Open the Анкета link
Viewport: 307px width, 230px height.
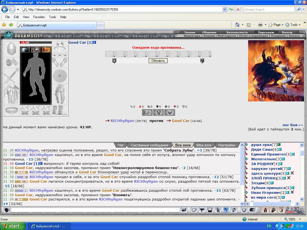(294, 36)
